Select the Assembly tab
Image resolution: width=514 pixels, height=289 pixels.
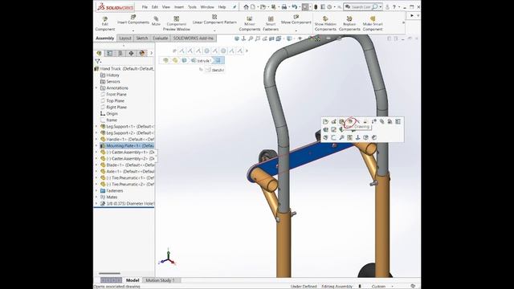pyautogui.click(x=105, y=39)
